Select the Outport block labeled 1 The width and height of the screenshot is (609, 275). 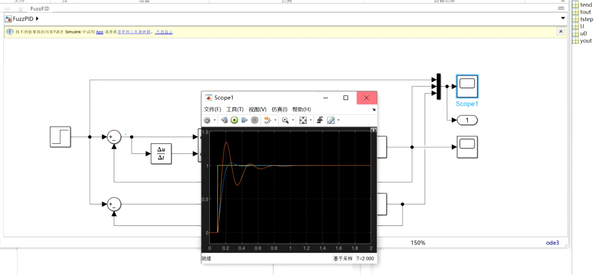467,120
